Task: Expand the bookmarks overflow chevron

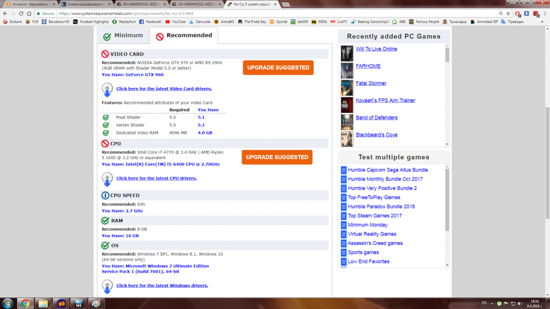Action: tap(542, 22)
